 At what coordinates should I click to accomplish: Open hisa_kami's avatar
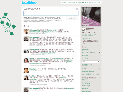pos(26,71)
